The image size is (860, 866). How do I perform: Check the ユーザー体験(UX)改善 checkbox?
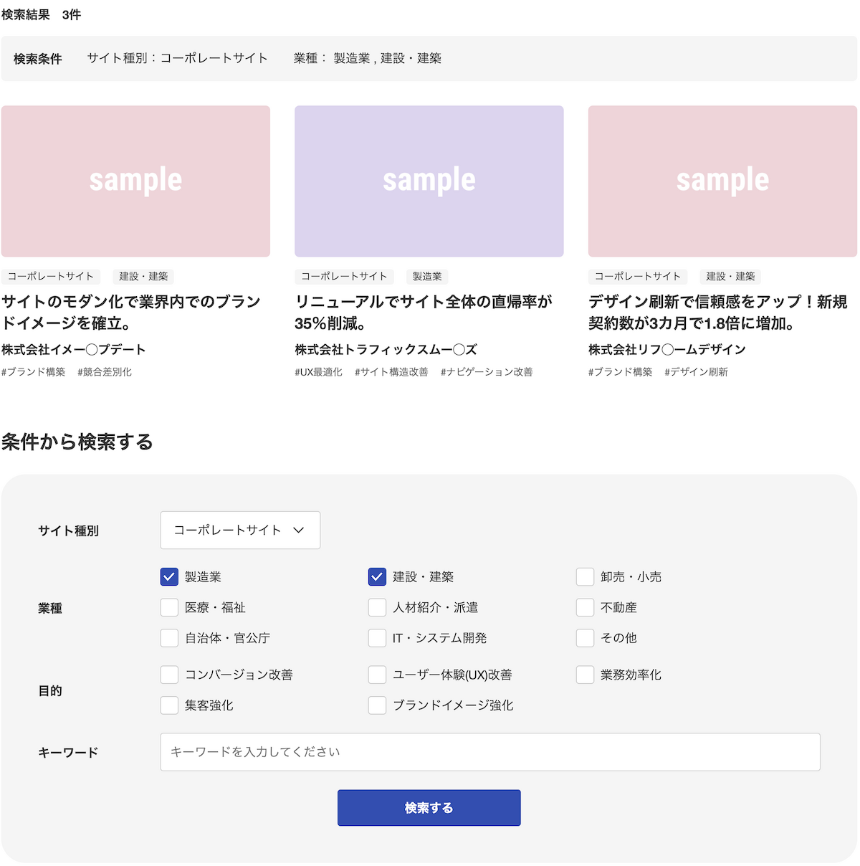pos(377,675)
